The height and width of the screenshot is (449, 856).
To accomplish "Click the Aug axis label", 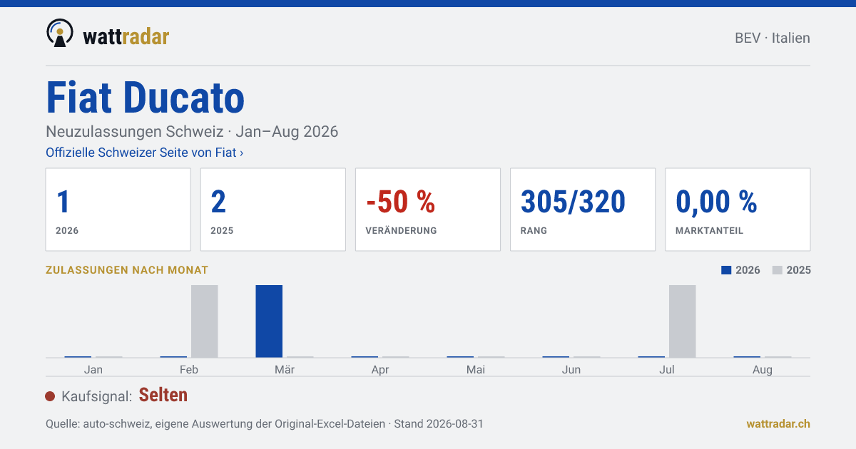I will pos(763,370).
